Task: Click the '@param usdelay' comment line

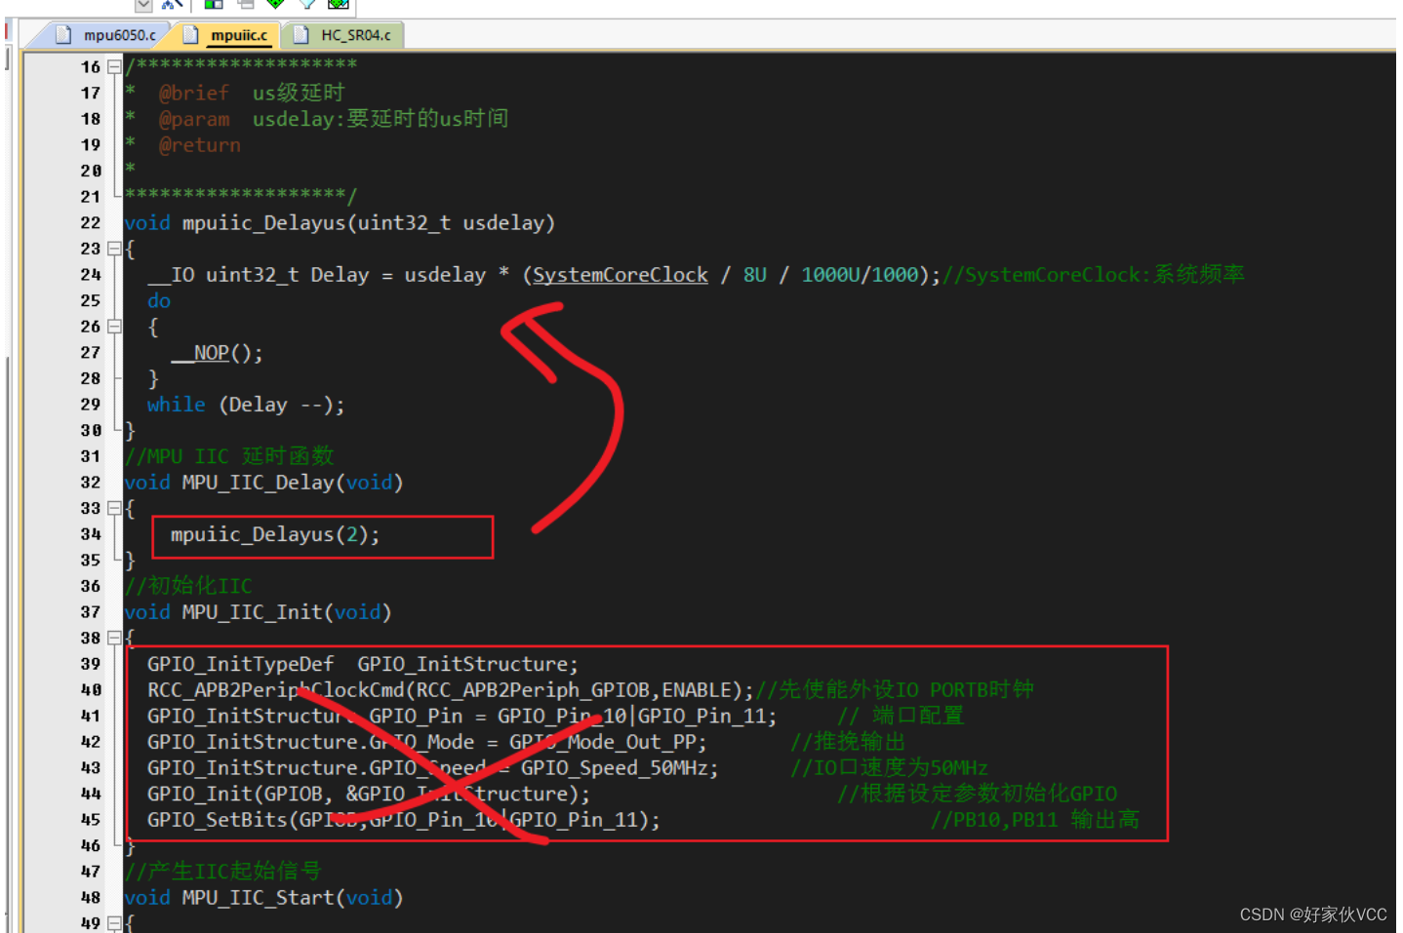Action: (x=334, y=119)
